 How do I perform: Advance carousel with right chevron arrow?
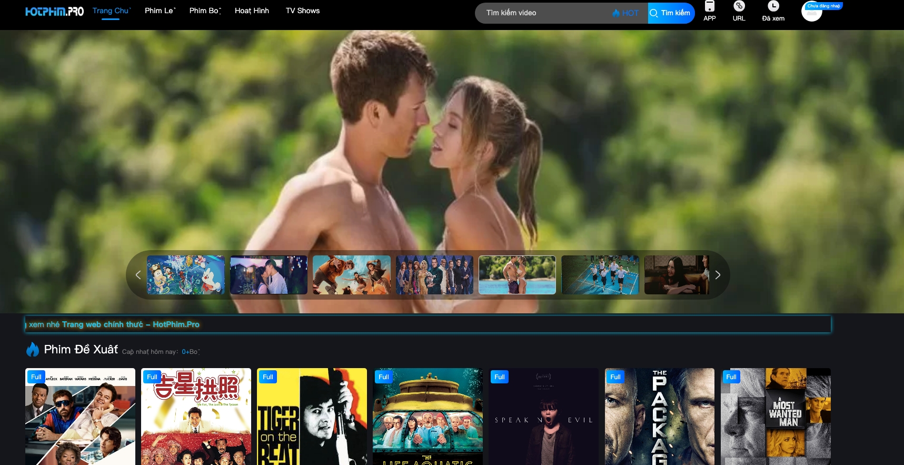[718, 275]
